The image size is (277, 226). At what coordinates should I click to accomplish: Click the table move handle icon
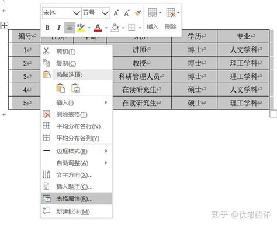tap(5, 25)
